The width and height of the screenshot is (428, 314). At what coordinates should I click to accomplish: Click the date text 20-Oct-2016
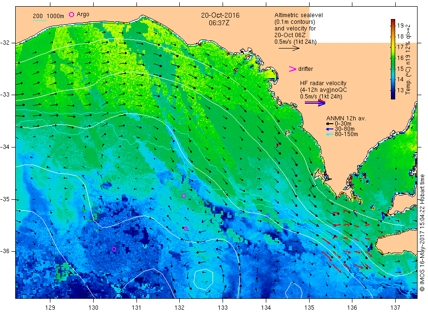pos(220,15)
